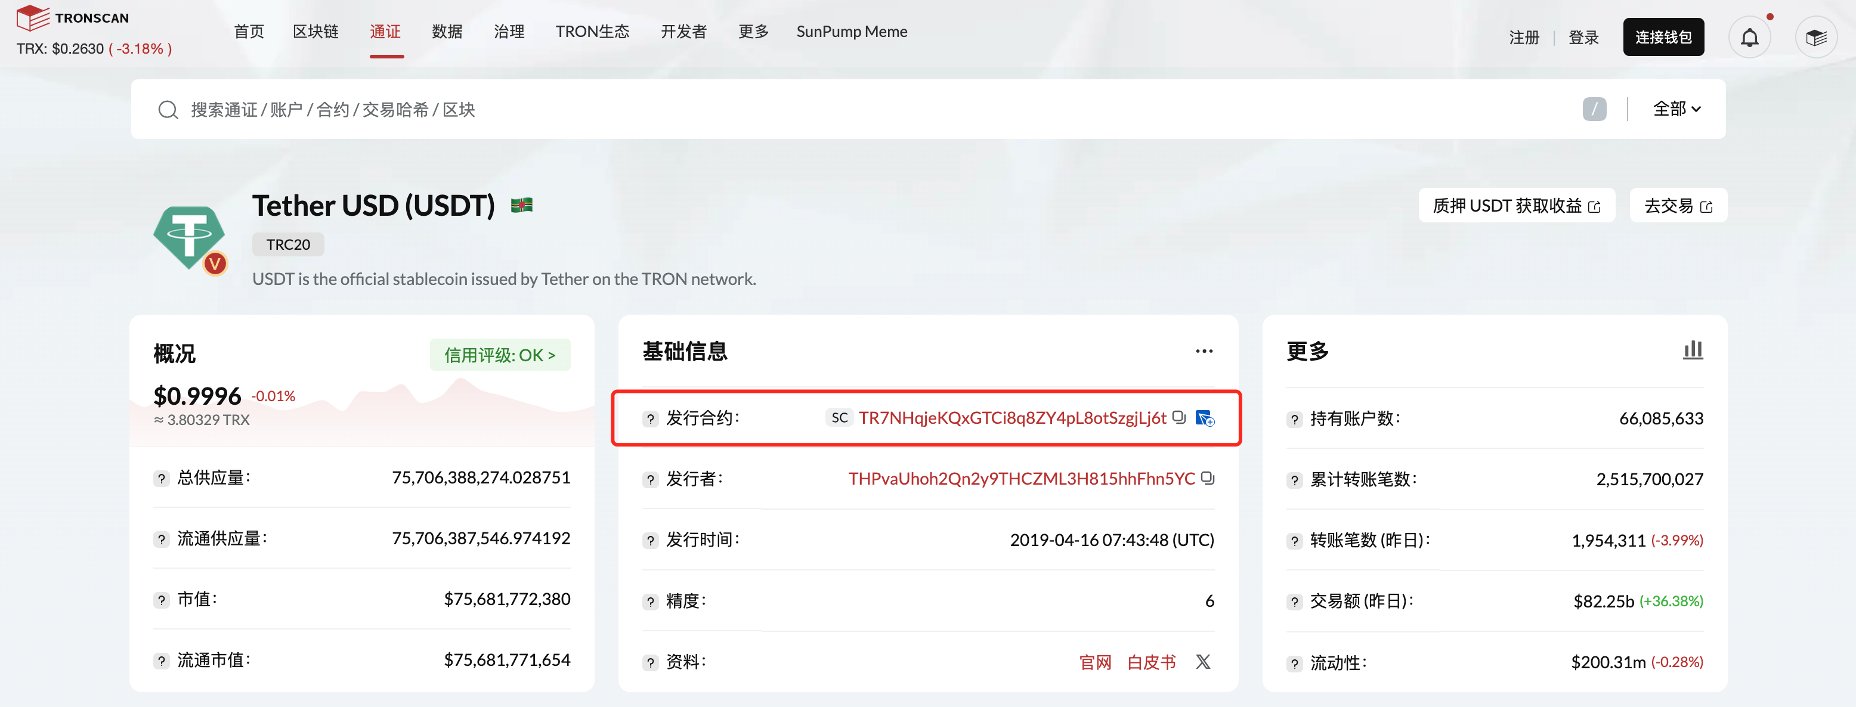Click the TRONSCAN logo
Image resolution: width=1856 pixels, height=707 pixels.
coord(73,17)
